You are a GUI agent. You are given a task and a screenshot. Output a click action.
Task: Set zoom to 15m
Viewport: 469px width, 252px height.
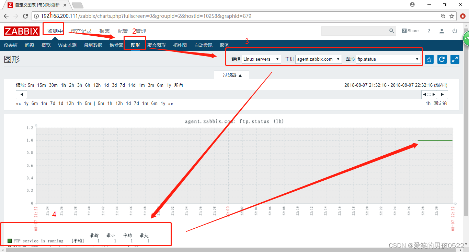42,85
